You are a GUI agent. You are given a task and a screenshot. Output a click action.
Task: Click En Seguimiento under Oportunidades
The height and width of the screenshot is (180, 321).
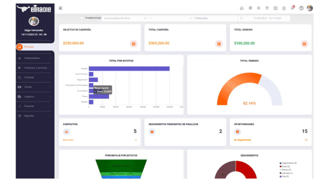point(243,140)
